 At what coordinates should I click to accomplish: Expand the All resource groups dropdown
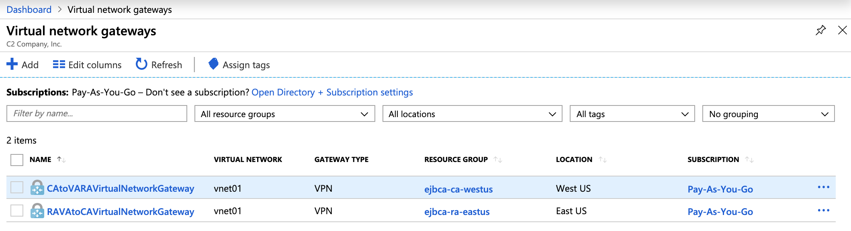tap(284, 114)
